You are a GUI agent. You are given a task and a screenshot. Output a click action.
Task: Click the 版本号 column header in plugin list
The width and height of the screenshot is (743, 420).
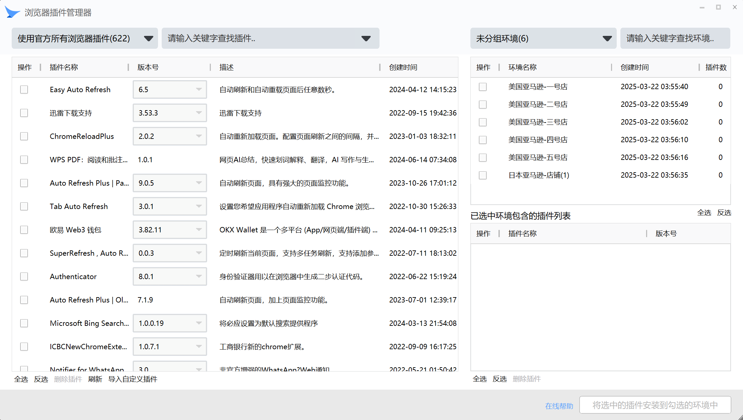(x=148, y=67)
